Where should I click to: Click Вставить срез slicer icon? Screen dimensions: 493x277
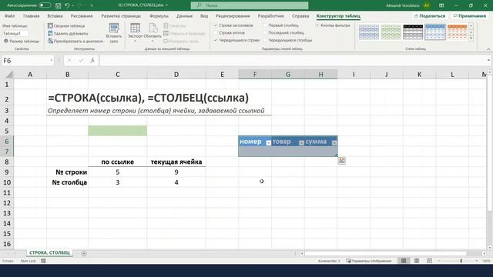pyautogui.click(x=114, y=28)
